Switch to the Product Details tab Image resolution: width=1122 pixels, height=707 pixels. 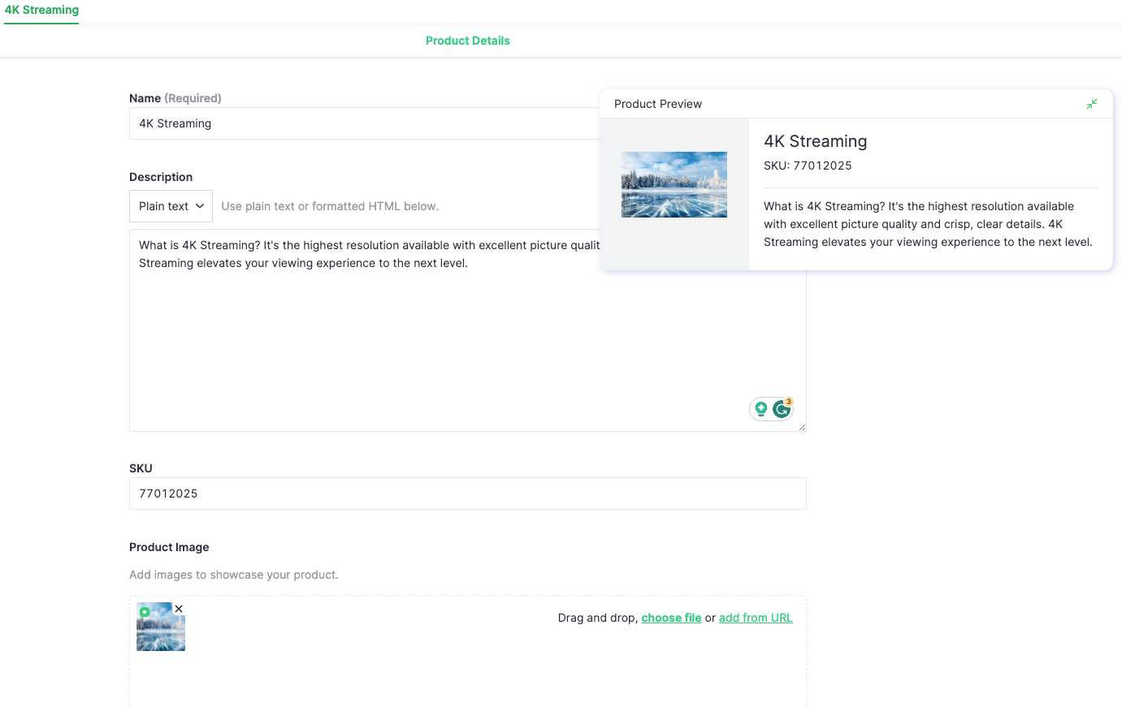[x=467, y=40]
